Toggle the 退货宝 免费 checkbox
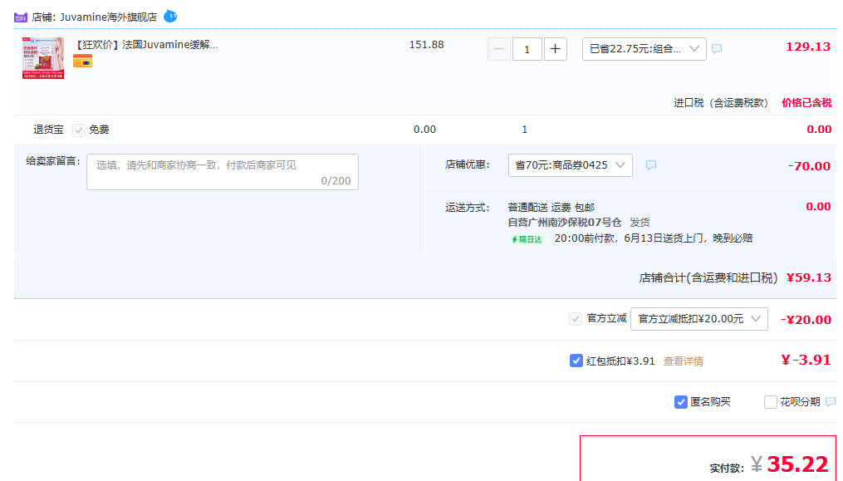The height and width of the screenshot is (481, 843). tap(79, 130)
